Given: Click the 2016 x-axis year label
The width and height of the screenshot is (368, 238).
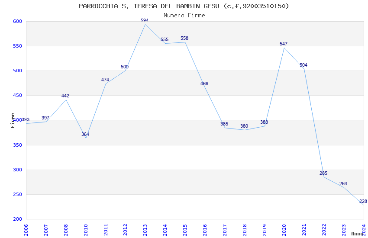Looking at the screenshot, I should [205, 230].
